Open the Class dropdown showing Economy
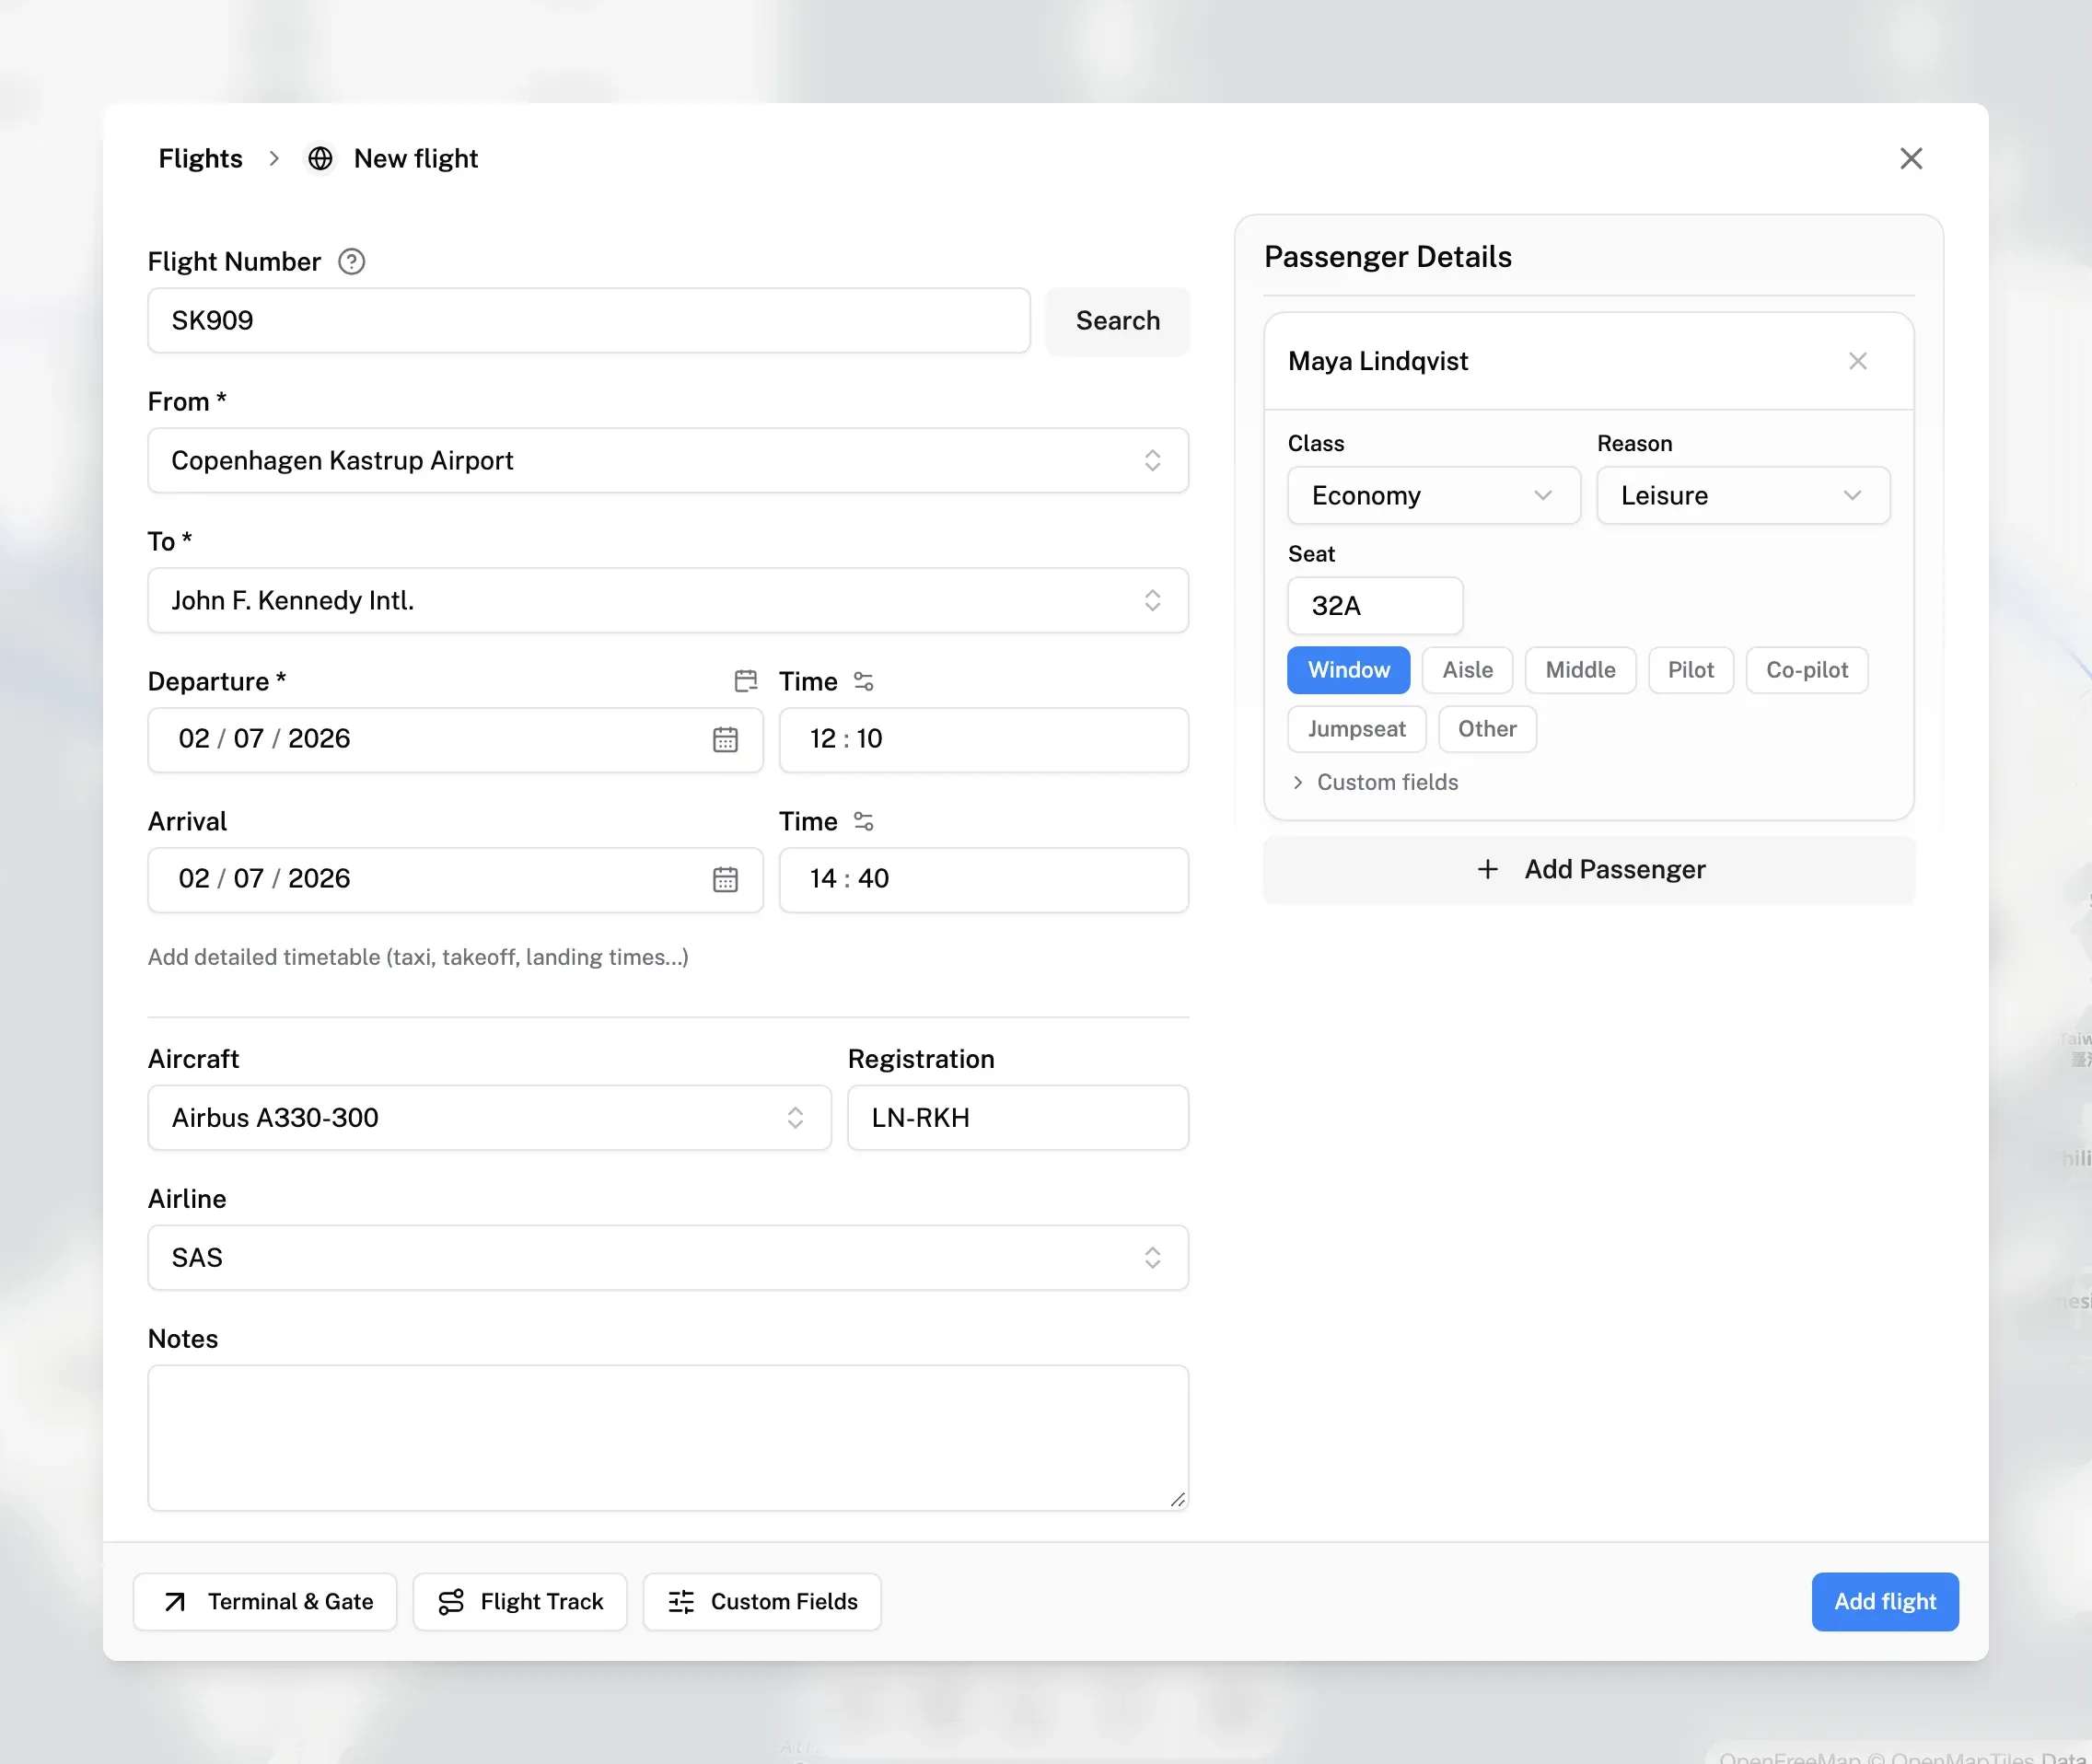Screen dimensions: 2092x1764 pyautogui.click(x=1433, y=496)
